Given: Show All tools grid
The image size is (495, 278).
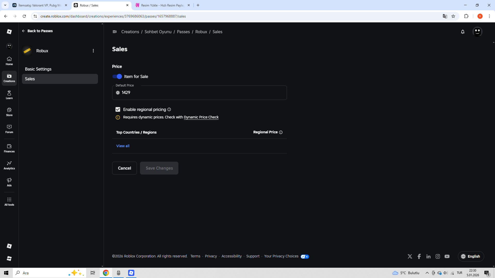Looking at the screenshot, I should (9, 202).
